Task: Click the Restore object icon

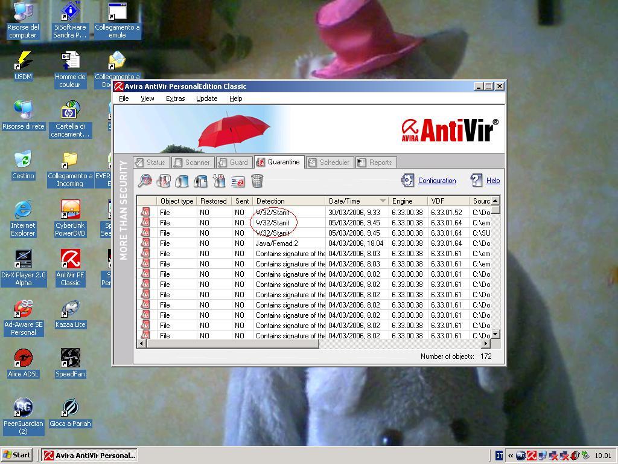Action: [x=182, y=181]
